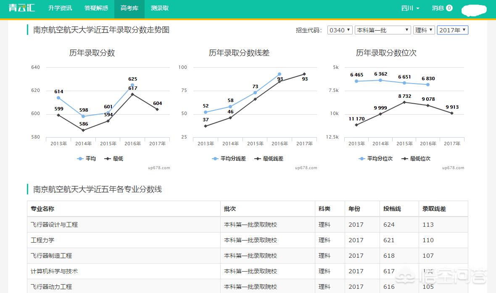The height and width of the screenshot is (293, 496).
Task: Switch to the 高考库 tab
Action: (x=129, y=9)
